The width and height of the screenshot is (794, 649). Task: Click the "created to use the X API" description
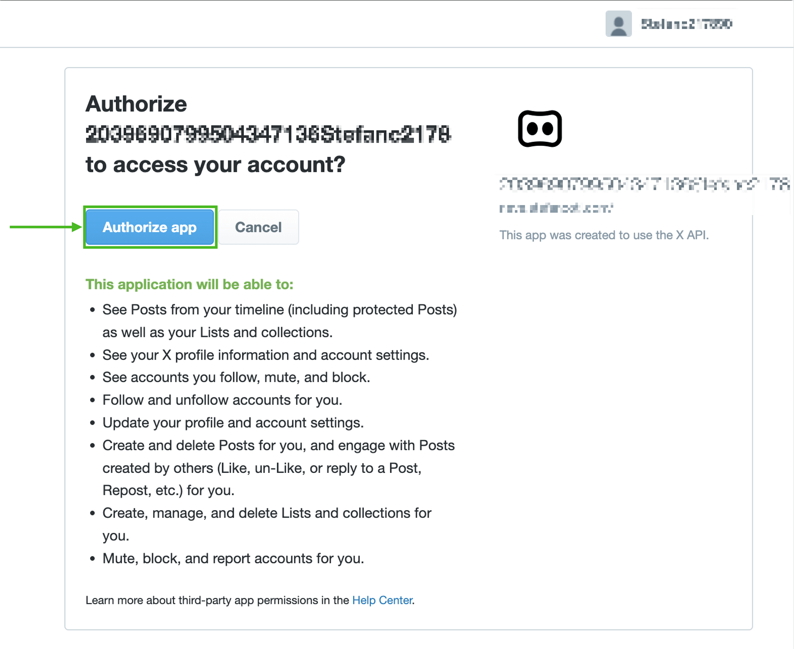pos(604,235)
